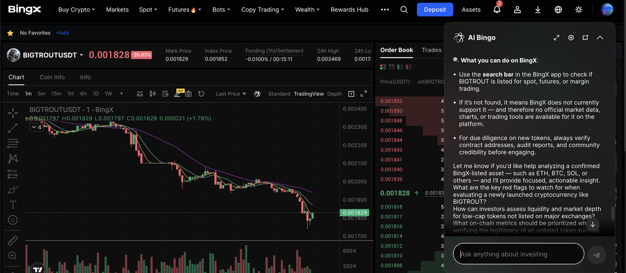Toggle light/dark theme sun icon
Image resolution: width=626 pixels, height=273 pixels.
point(579,10)
